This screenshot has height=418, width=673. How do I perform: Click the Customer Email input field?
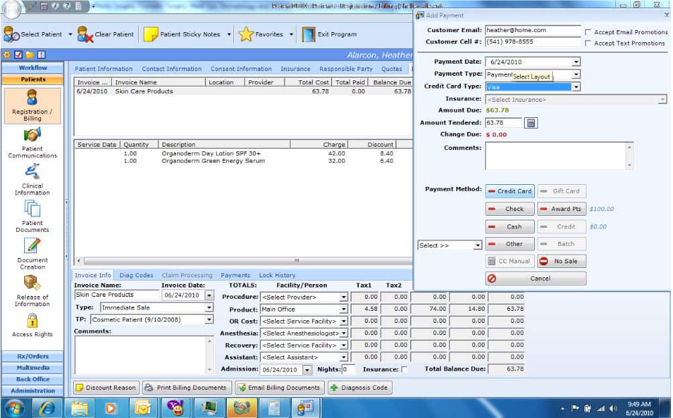(x=532, y=30)
